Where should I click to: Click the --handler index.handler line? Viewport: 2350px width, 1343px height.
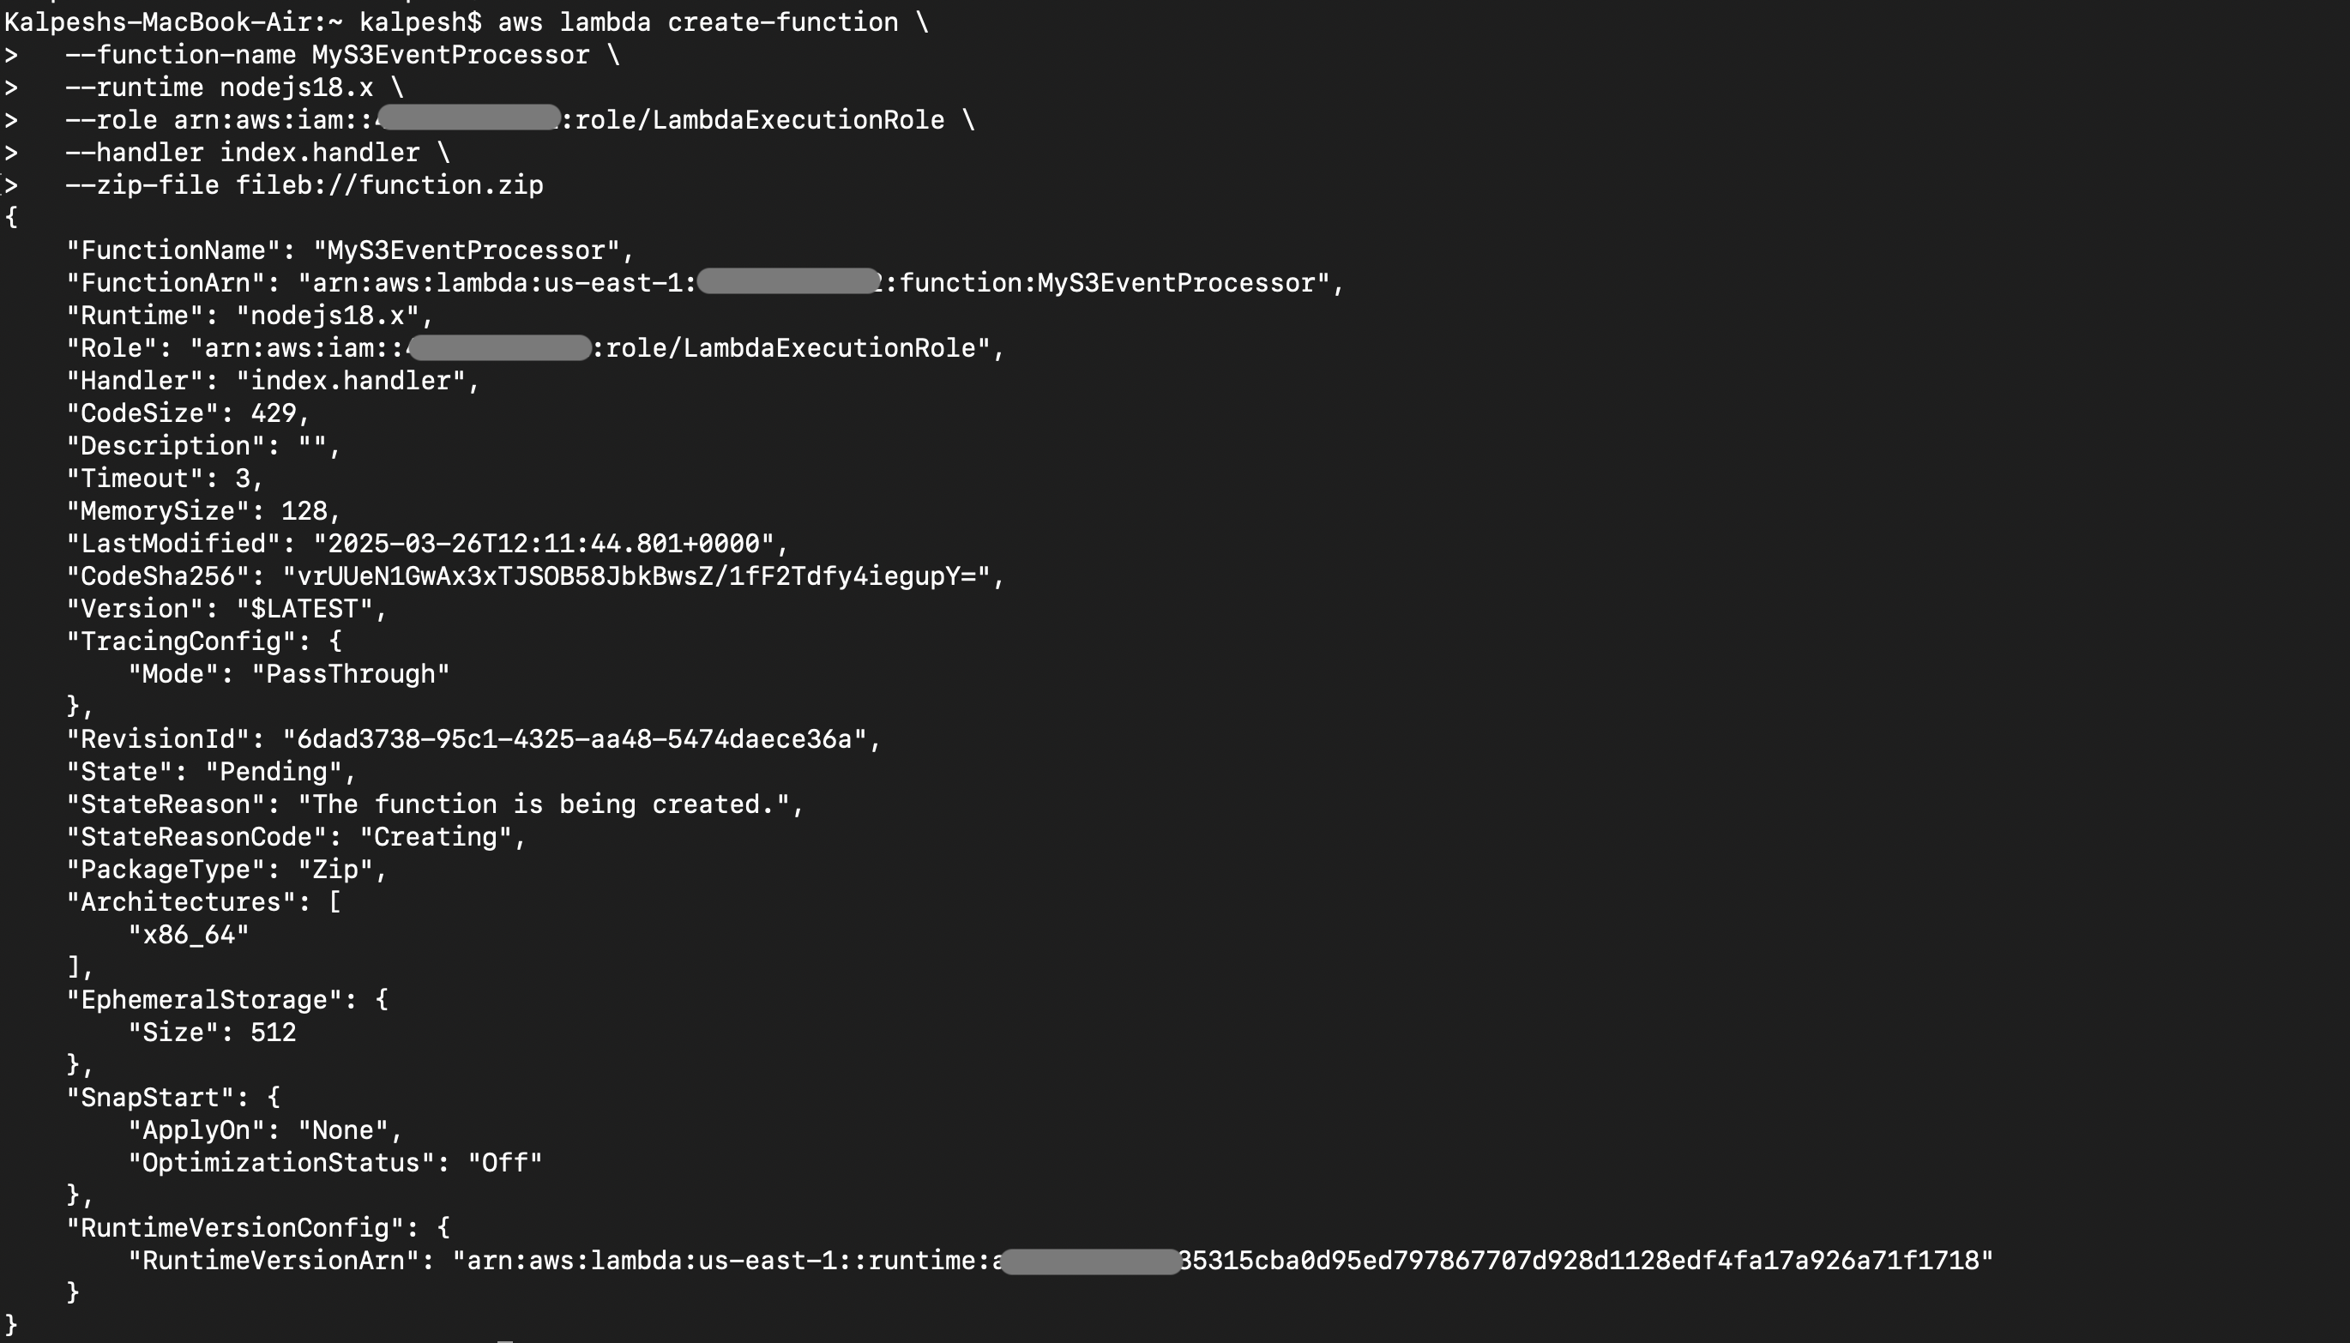tap(257, 152)
